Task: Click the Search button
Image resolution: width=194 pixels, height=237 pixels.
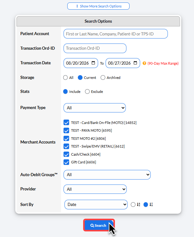Action: (99, 225)
